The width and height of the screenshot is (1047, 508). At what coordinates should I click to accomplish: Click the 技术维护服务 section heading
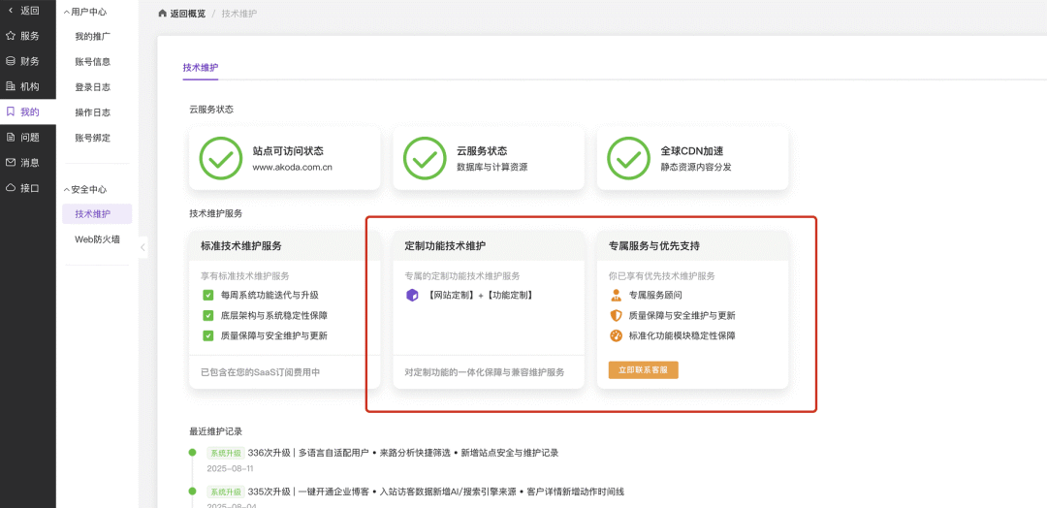pyautogui.click(x=215, y=213)
